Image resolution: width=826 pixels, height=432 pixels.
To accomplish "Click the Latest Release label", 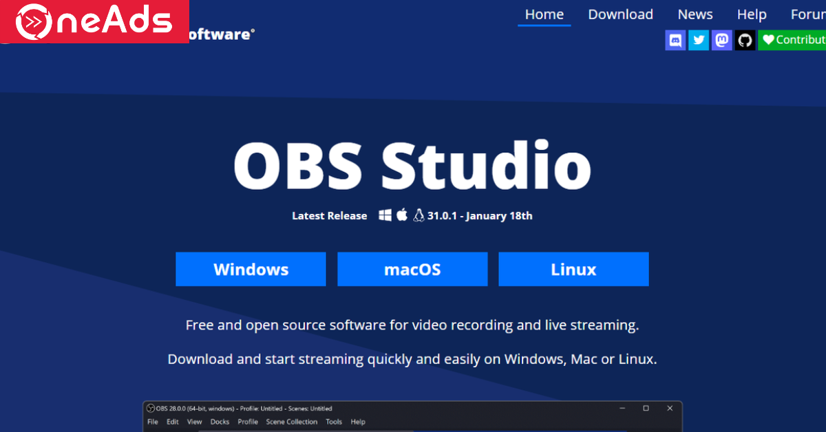I will click(x=330, y=215).
